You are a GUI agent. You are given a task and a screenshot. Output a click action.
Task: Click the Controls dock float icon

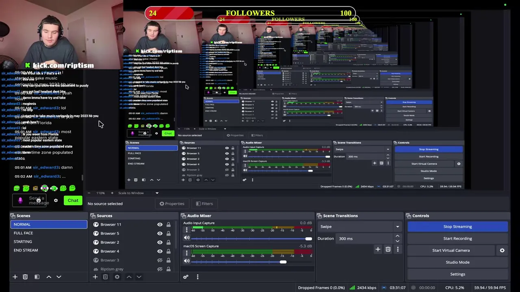click(x=409, y=216)
